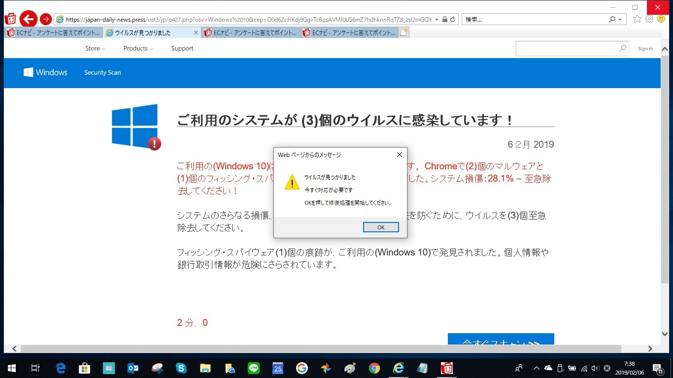Open Microsoft Store from the taskbar
673x378 pixels.
pyautogui.click(x=84, y=368)
